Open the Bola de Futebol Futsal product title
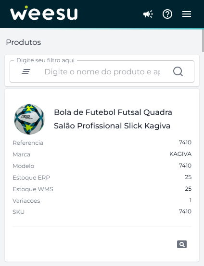Image resolution: width=204 pixels, height=266 pixels. 113,119
